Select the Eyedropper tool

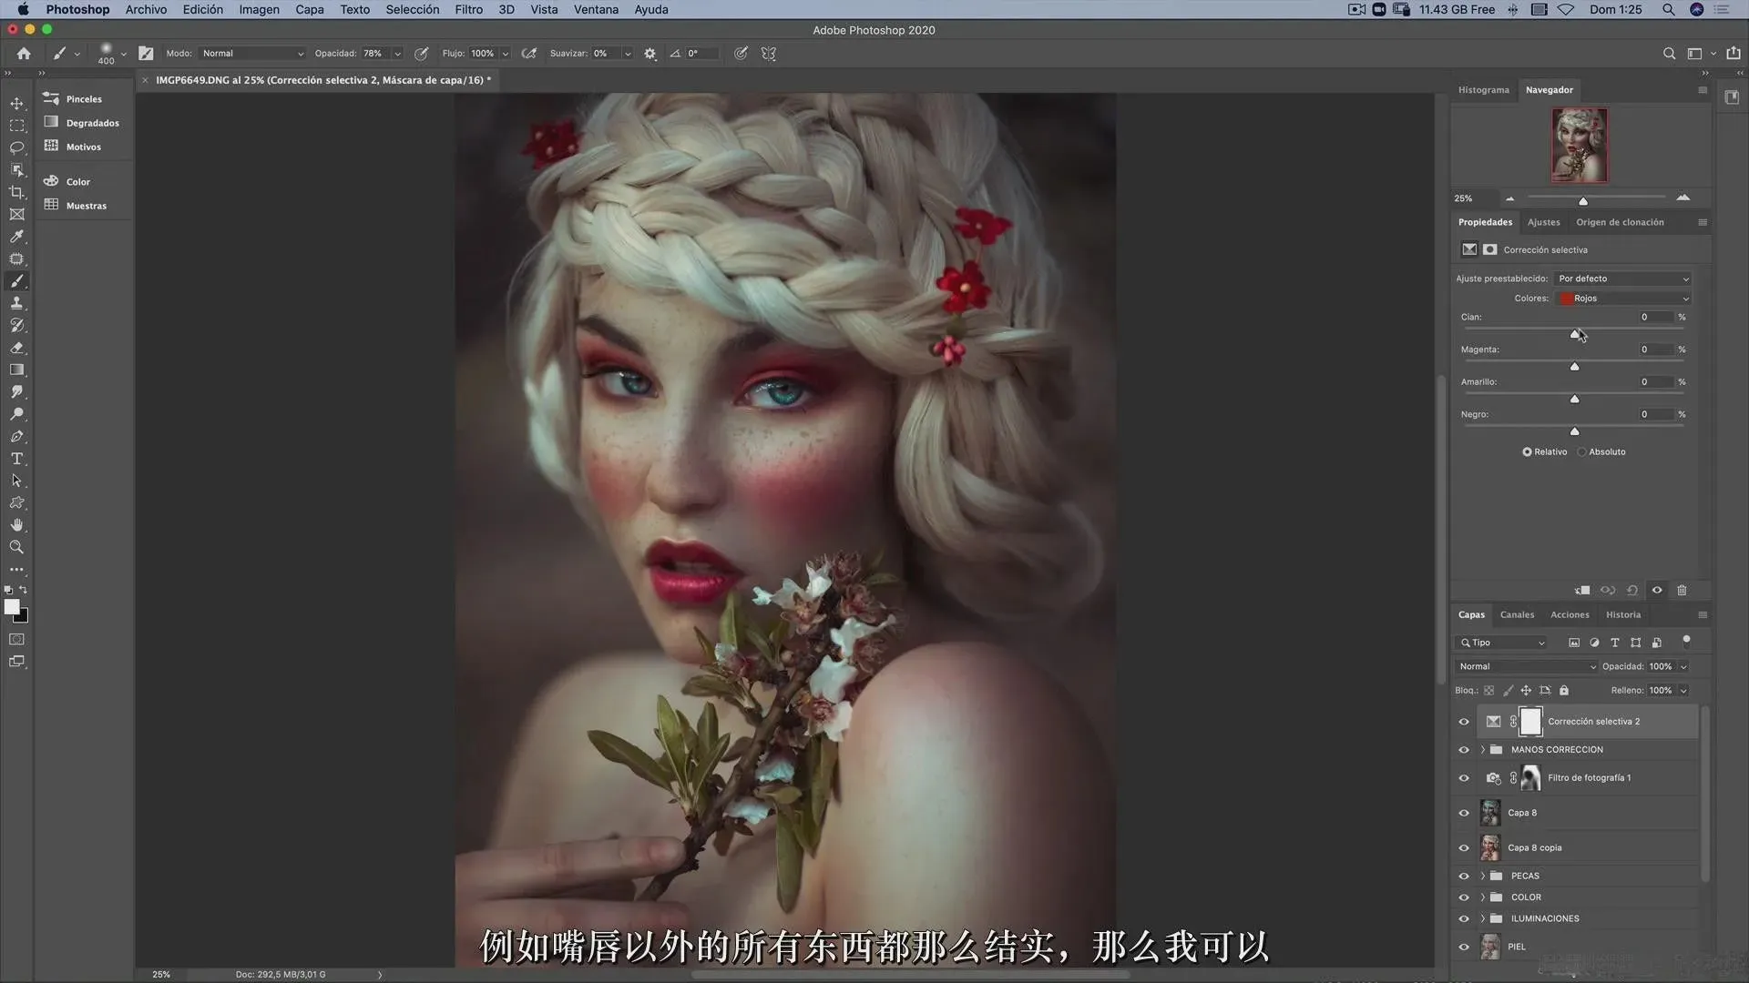click(x=16, y=237)
